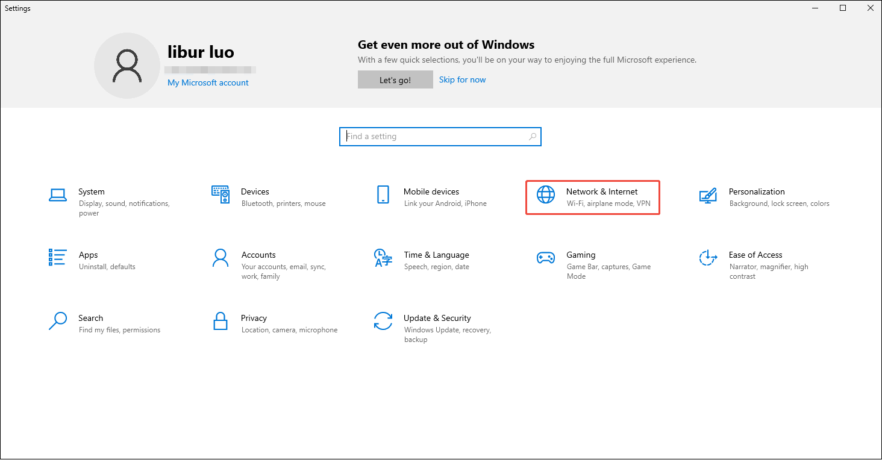Open My Microsoft account

pyautogui.click(x=208, y=82)
